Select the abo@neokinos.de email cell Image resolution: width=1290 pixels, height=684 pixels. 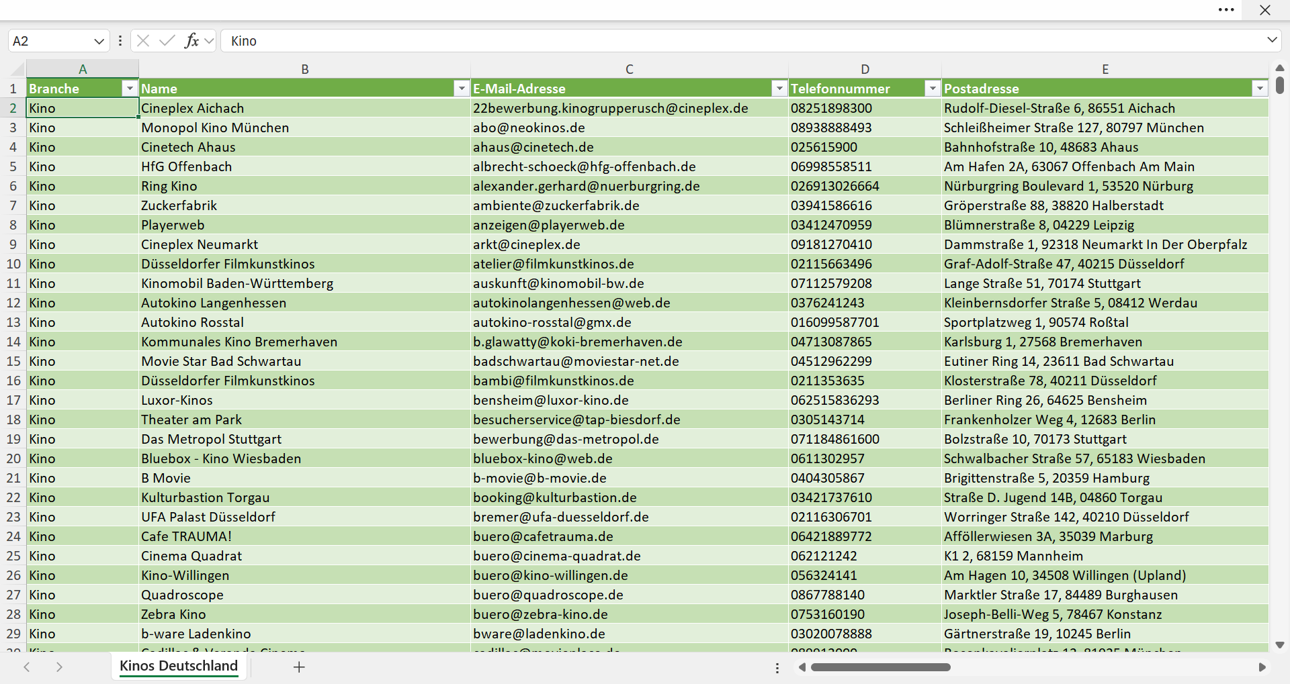(x=630, y=128)
